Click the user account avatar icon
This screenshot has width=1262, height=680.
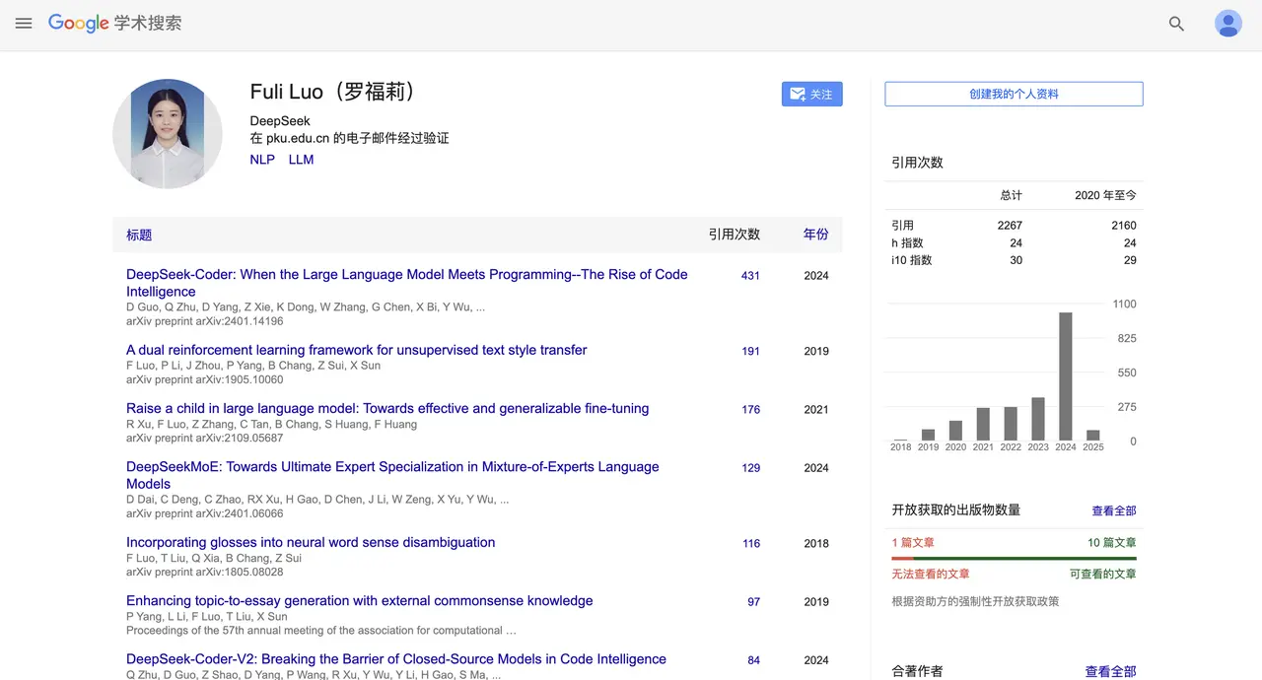point(1228,24)
